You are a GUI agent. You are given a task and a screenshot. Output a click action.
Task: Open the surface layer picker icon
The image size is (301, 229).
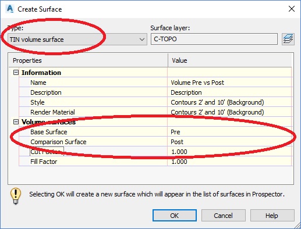click(288, 39)
